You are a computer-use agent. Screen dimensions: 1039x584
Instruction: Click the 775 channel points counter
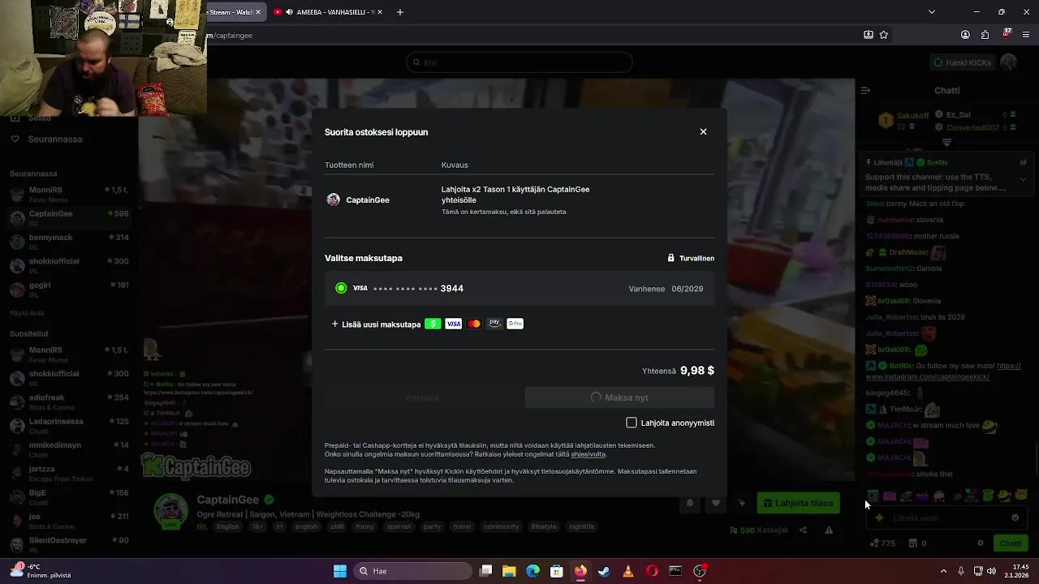tap(882, 543)
